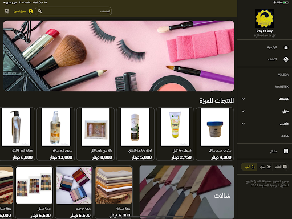Click the magnifying glass search icon
Viewport: 292px width, 219px height.
(x=40, y=11)
